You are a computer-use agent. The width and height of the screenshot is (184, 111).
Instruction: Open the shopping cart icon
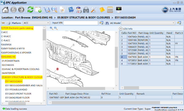coord(3,23)
